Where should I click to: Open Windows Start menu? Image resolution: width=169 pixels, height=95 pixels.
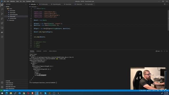click(2, 93)
